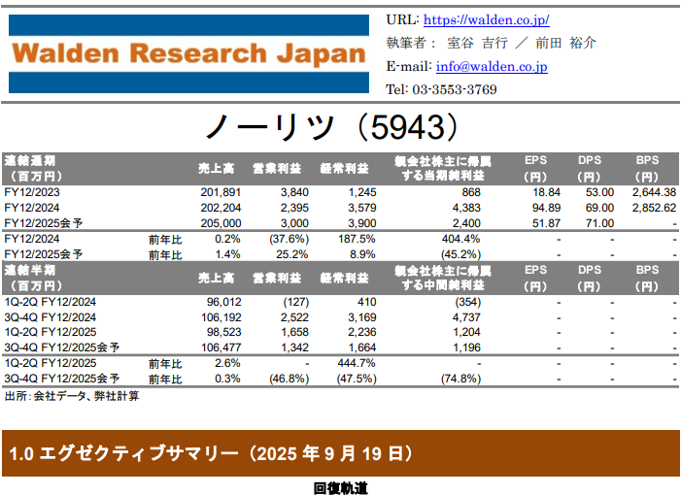Select the (46.8%) operating profit change

click(289, 379)
